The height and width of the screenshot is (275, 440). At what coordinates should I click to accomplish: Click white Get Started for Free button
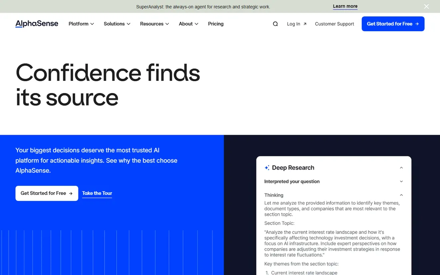point(47,193)
